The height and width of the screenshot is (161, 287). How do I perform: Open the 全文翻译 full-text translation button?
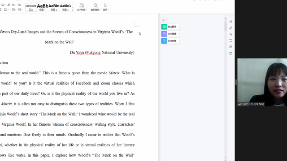tap(170, 27)
